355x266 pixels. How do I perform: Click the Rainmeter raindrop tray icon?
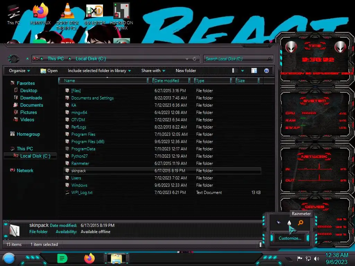click(289, 223)
